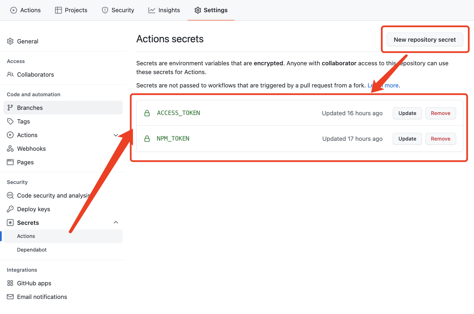Click the Code security and analysis icon
The image size is (474, 314).
[10, 195]
